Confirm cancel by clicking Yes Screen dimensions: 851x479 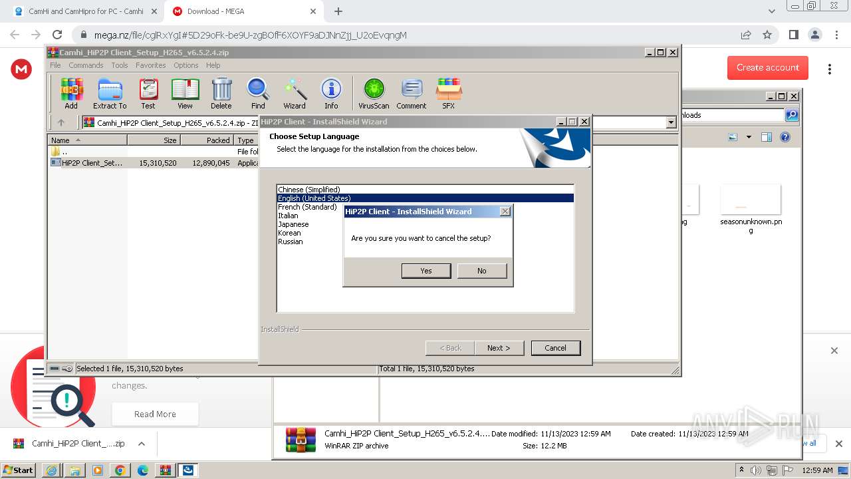426,271
